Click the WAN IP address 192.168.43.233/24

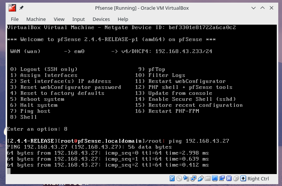pos(184,51)
